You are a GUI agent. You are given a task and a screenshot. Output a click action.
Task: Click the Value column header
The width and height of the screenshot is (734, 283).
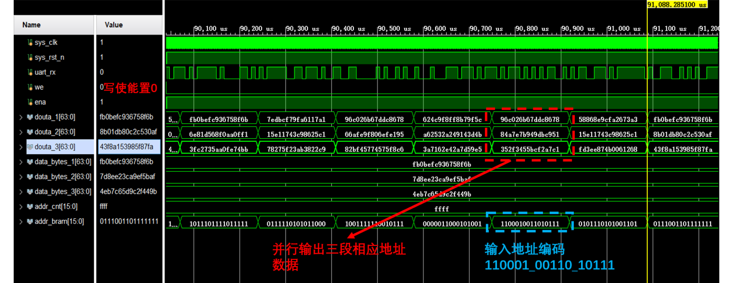(x=114, y=25)
